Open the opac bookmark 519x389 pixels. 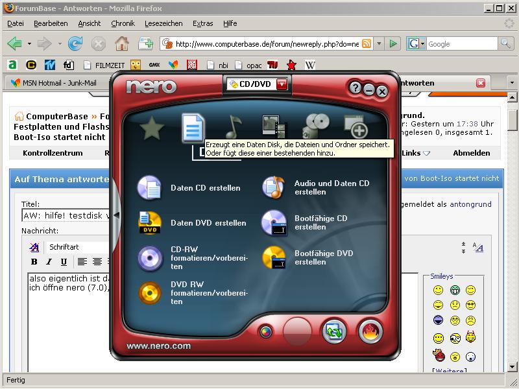248,65
